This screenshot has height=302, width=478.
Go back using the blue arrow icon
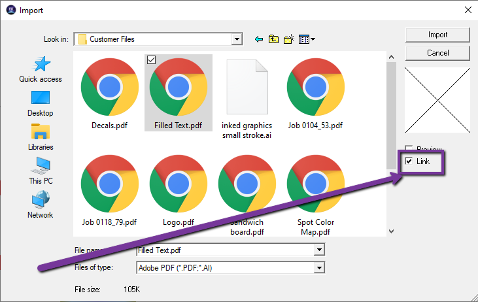(259, 39)
